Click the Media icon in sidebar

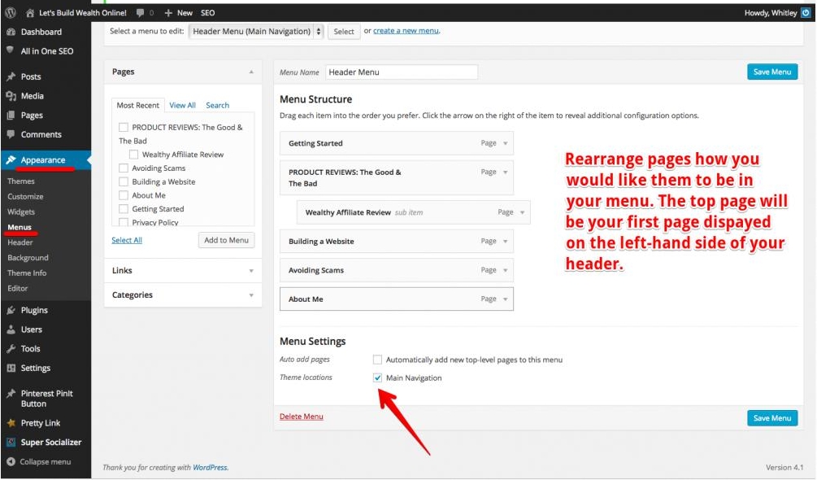tap(11, 96)
